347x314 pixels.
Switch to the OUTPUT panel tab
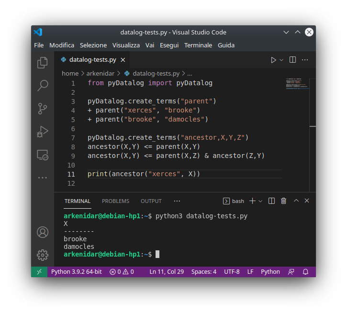click(151, 201)
